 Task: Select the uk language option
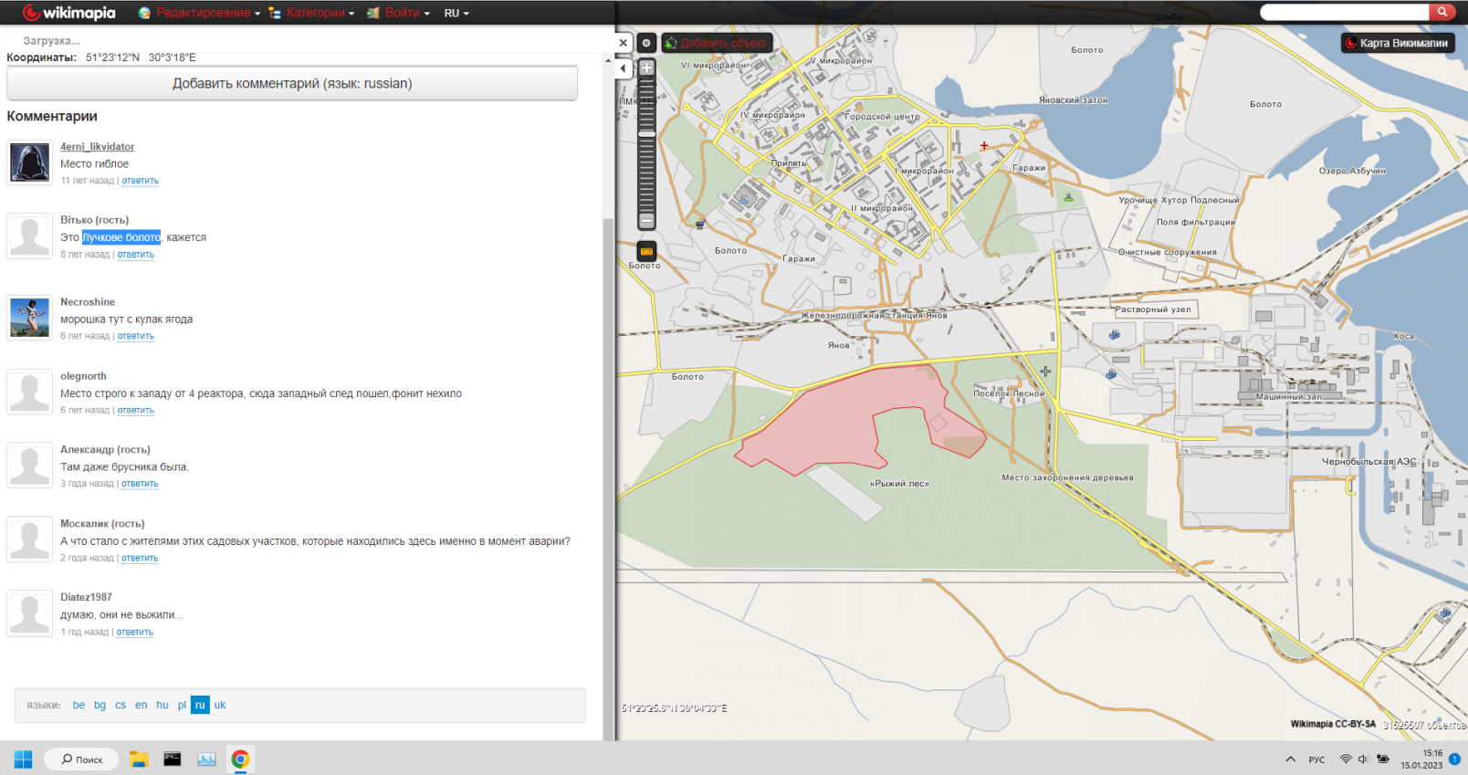coord(220,705)
